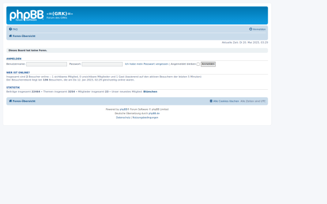Click Alle Cookies löschen link

click(226, 101)
